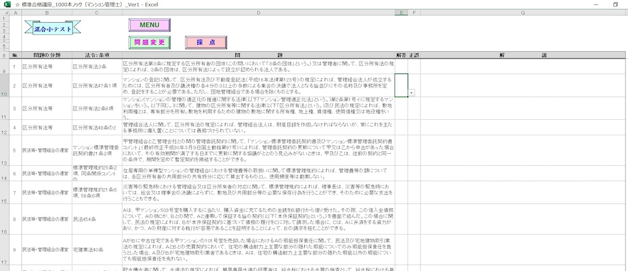Click question number 7 cell

(x=15, y=192)
